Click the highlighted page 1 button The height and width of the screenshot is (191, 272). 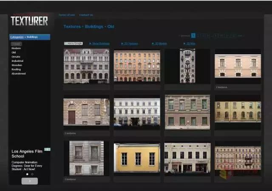pyautogui.click(x=193, y=36)
